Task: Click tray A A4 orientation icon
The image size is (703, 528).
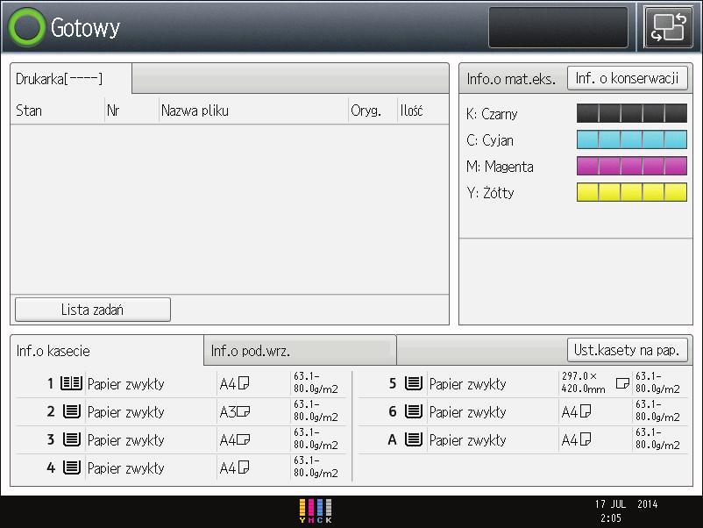Action: click(585, 439)
